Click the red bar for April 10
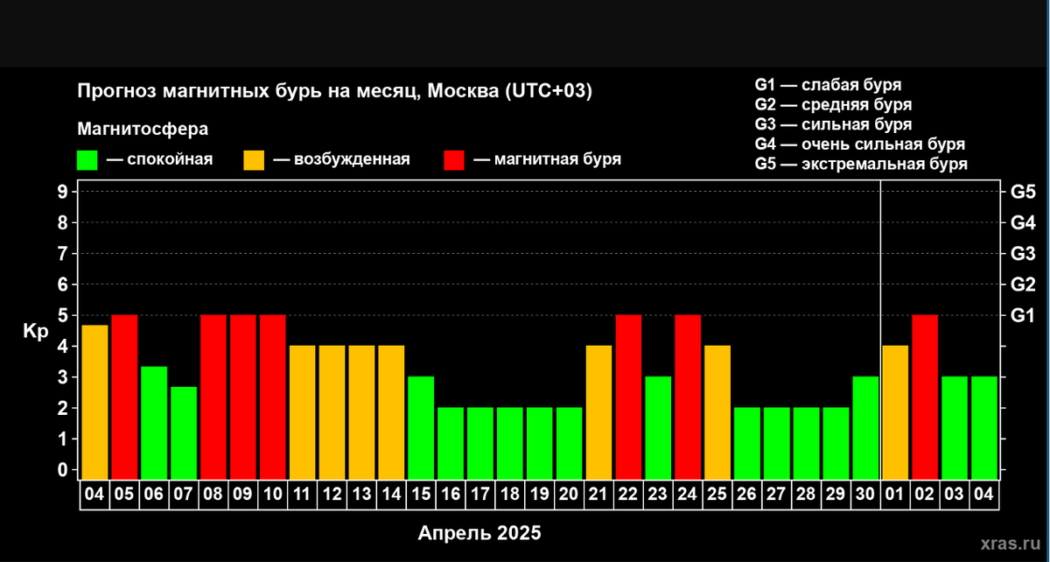The image size is (1050, 562). (x=273, y=397)
